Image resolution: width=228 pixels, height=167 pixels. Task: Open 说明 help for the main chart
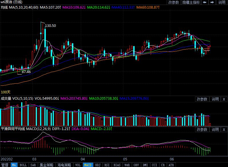click(222, 2)
